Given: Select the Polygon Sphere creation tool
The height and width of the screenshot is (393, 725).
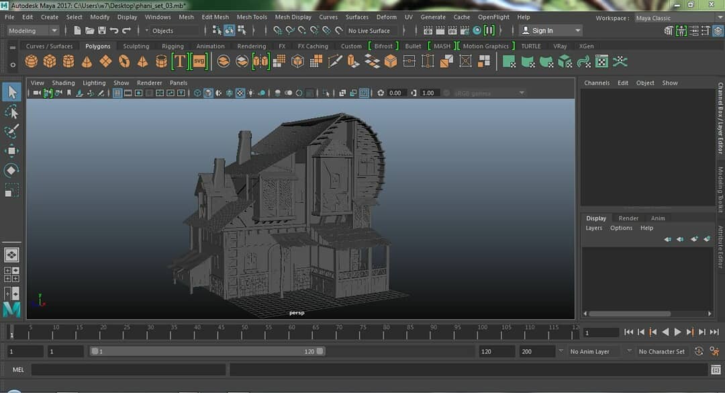Looking at the screenshot, I should click(31, 60).
